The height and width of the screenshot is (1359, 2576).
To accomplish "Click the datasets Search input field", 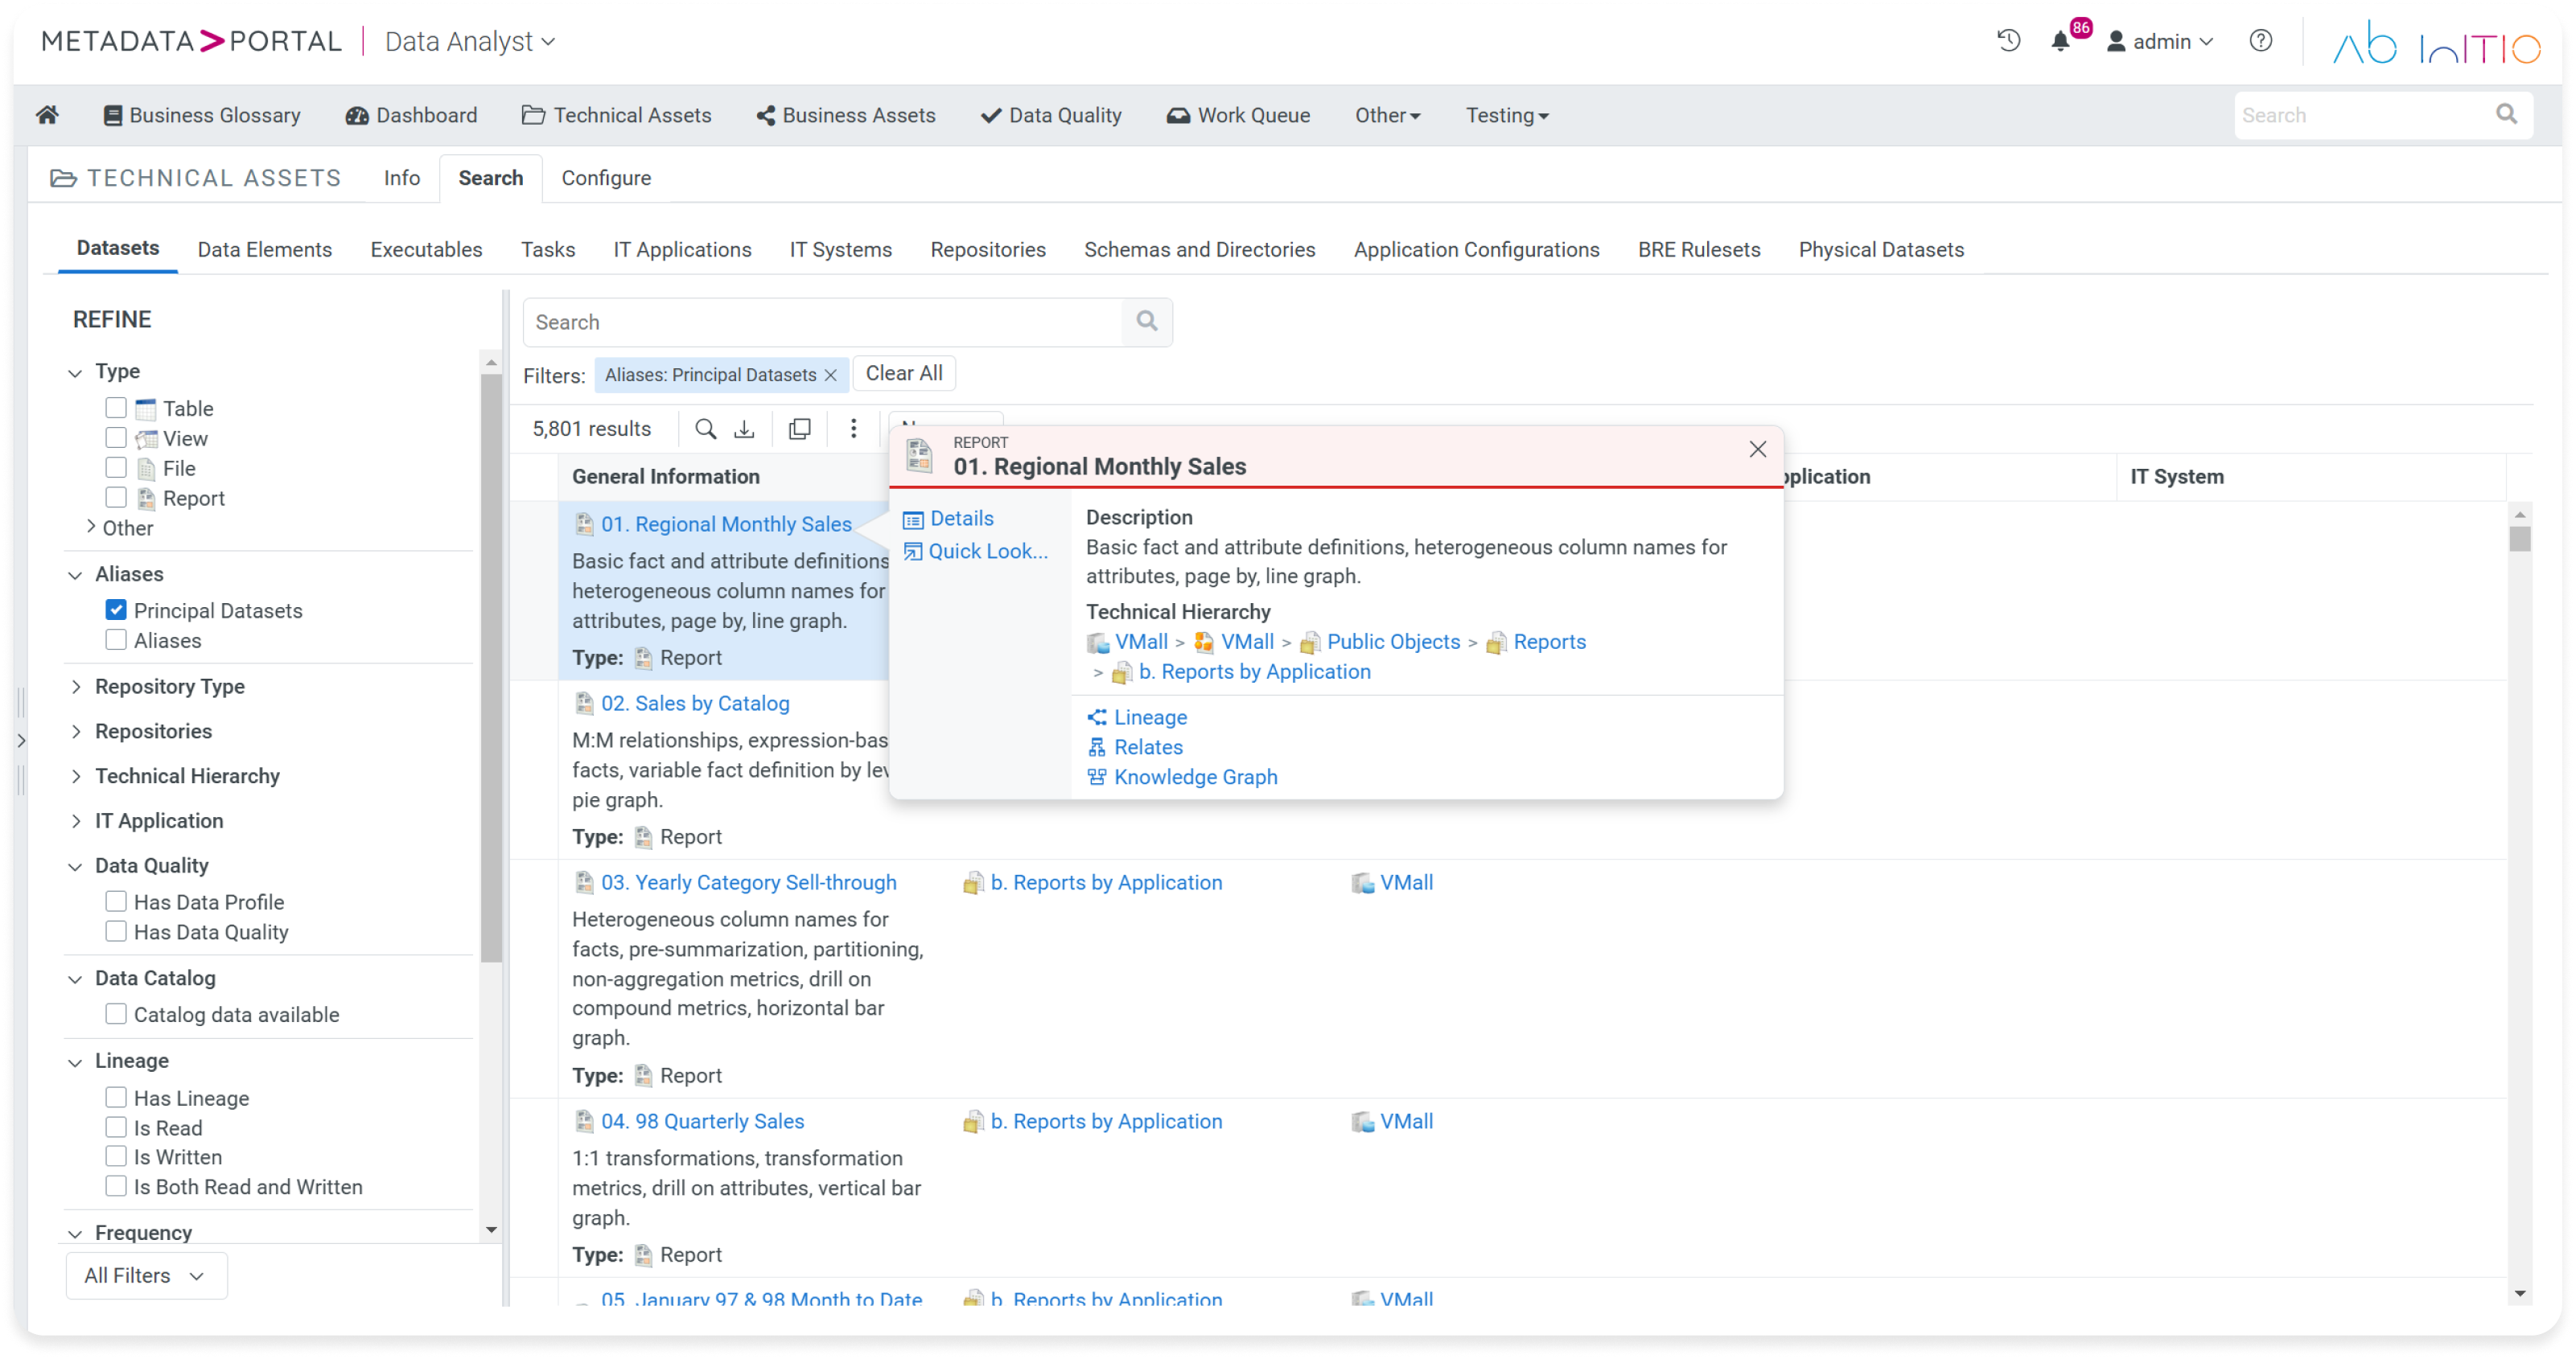I will [823, 322].
